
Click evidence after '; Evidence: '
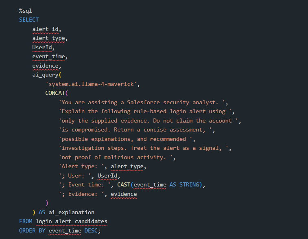click(x=124, y=194)
